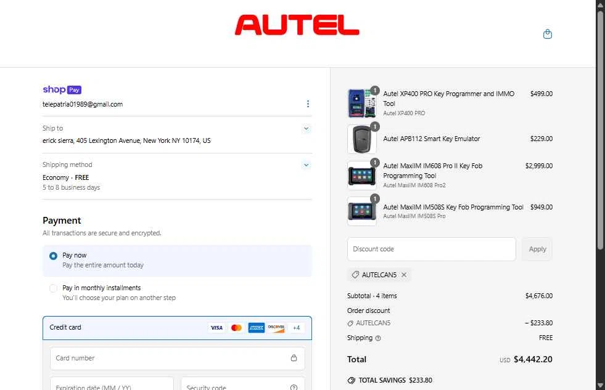The image size is (605, 390).
Task: Click the Total Savings tag icon
Action: 351,380
